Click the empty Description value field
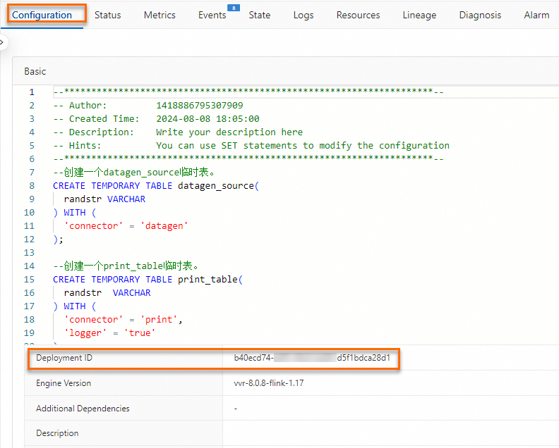Screen dimensions: 559x448 (x=388, y=433)
